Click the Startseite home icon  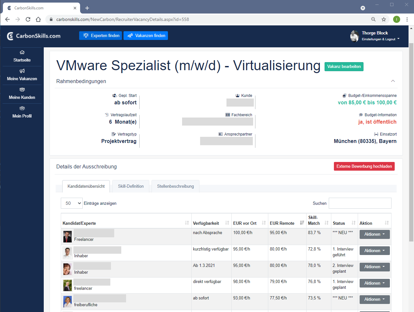(x=22, y=52)
